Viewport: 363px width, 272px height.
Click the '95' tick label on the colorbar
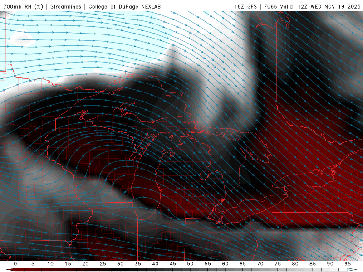point(348,264)
